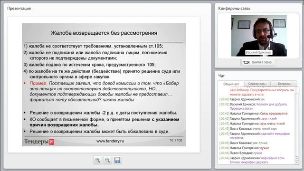Viewport: 304px width, 171px height.
Task: Click slide item 3 'жалоба подана по истечении срока'
Action: click(90, 65)
